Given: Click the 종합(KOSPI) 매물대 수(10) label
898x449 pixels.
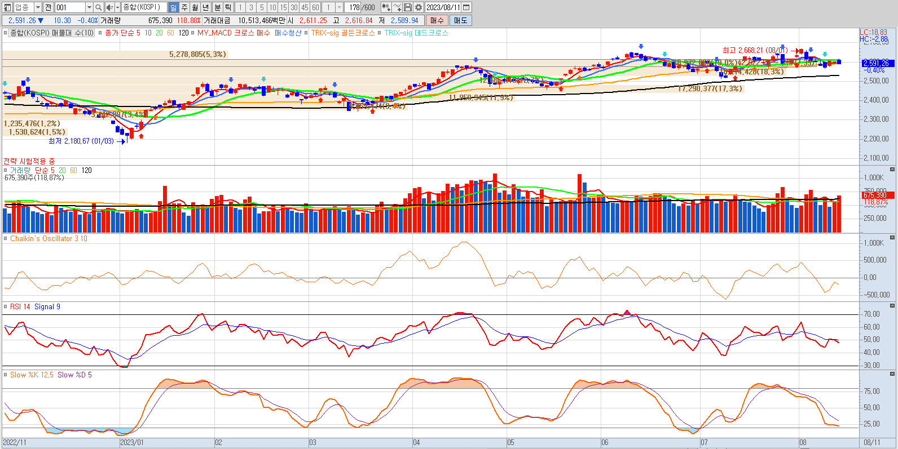Looking at the screenshot, I should [52, 33].
